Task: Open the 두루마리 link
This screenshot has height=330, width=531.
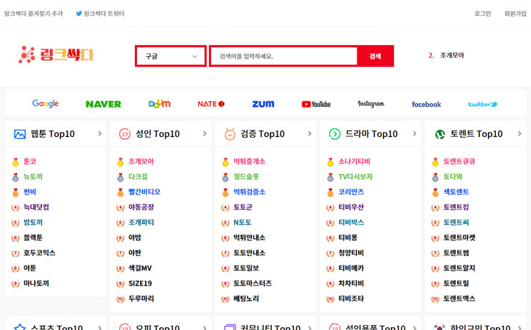Action: click(x=141, y=298)
